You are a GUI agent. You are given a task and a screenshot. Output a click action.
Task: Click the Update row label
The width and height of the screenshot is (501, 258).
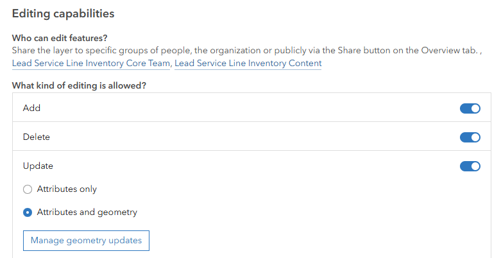point(38,166)
